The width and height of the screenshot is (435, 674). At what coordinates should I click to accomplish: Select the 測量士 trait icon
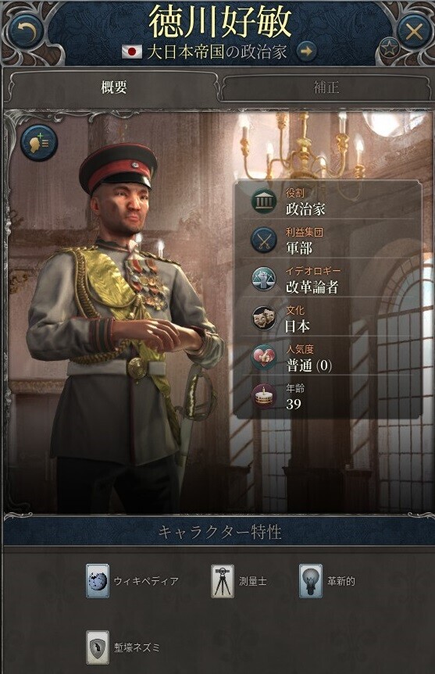pyautogui.click(x=223, y=581)
